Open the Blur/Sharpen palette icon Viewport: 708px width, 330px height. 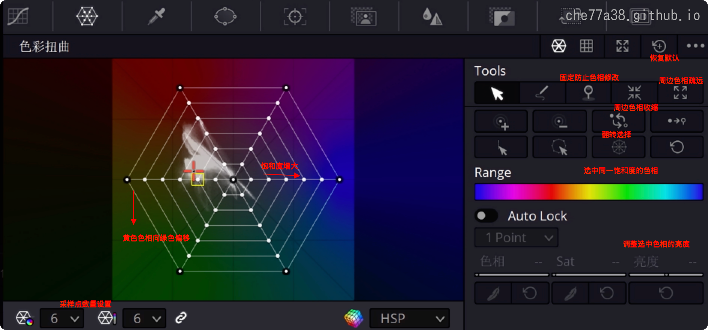[432, 17]
